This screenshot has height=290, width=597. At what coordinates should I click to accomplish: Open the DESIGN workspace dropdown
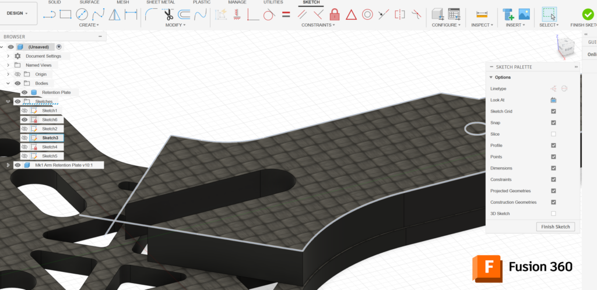pyautogui.click(x=17, y=13)
